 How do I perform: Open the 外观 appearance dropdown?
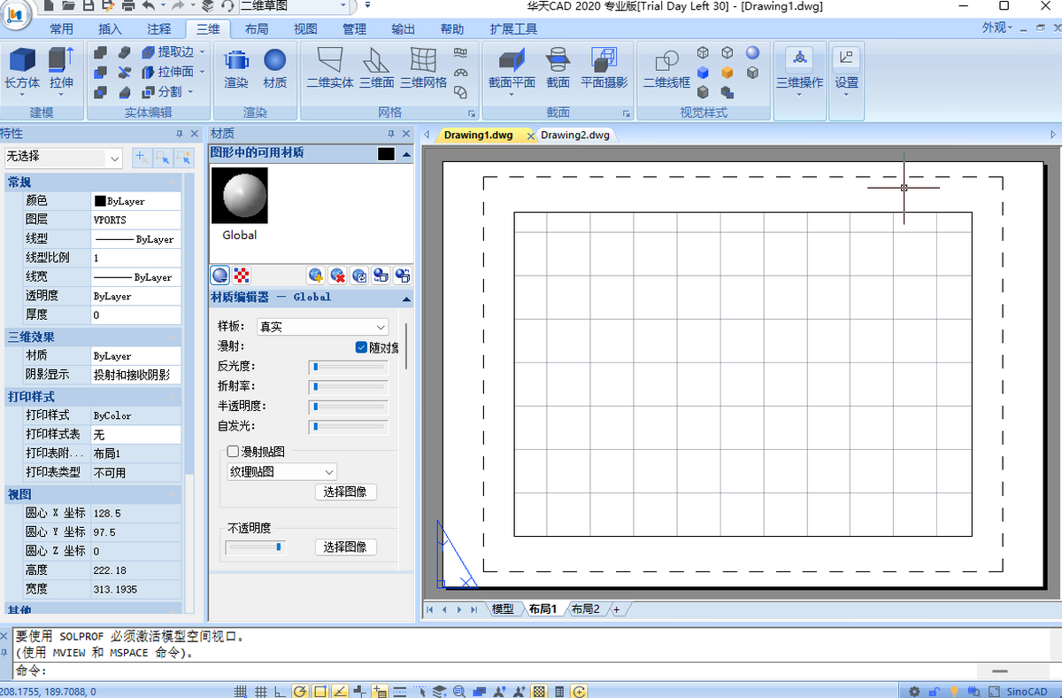(997, 27)
